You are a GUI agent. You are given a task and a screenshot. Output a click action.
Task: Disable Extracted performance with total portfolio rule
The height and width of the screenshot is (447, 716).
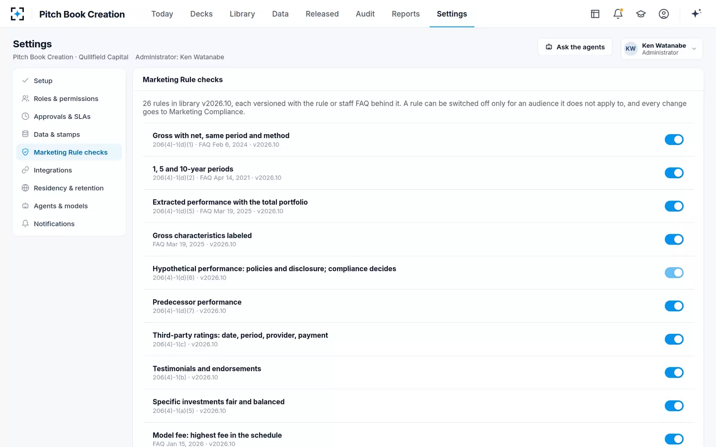(x=674, y=206)
